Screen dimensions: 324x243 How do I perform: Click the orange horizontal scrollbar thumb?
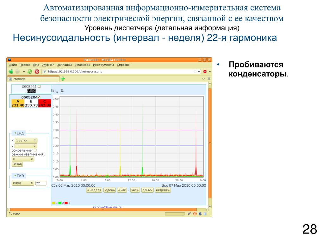coord(103,209)
